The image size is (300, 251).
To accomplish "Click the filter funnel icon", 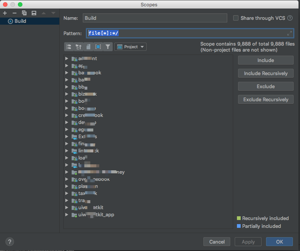I will point(108,47).
